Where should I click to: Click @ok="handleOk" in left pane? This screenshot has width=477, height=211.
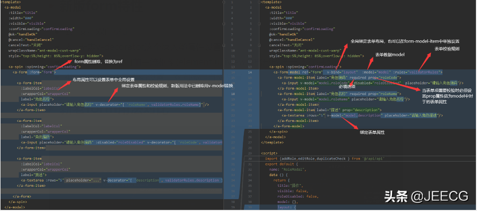pyautogui.click(x=23, y=34)
